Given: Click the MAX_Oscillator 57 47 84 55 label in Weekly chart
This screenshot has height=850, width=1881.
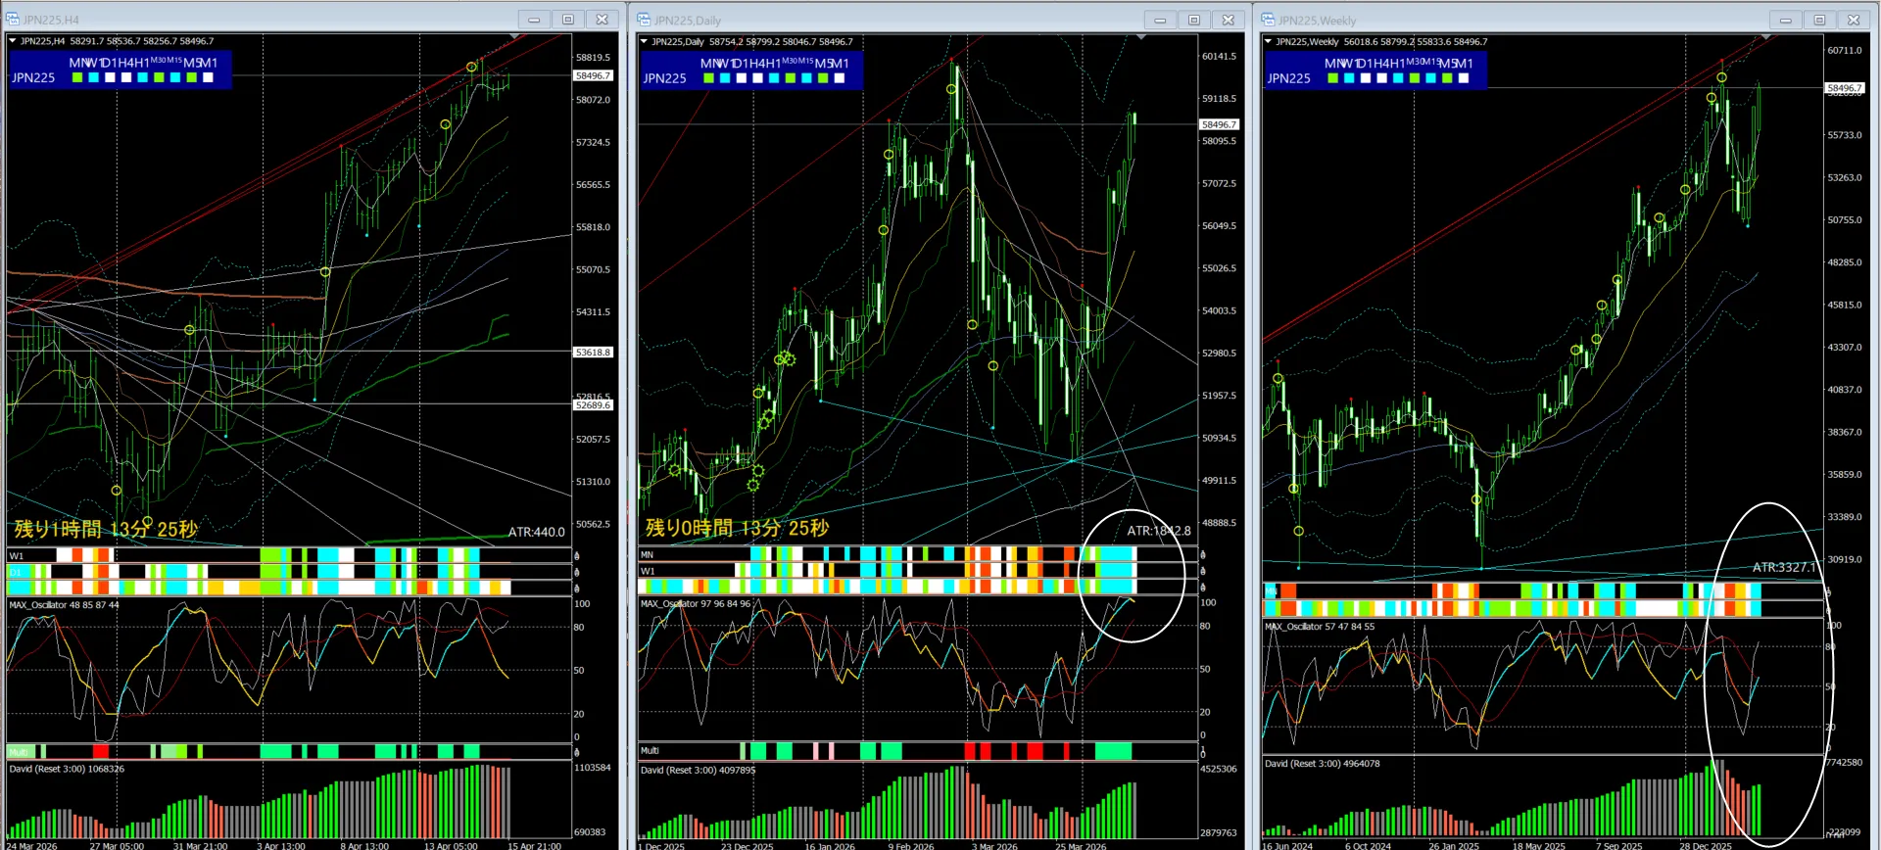Looking at the screenshot, I should (x=1320, y=627).
